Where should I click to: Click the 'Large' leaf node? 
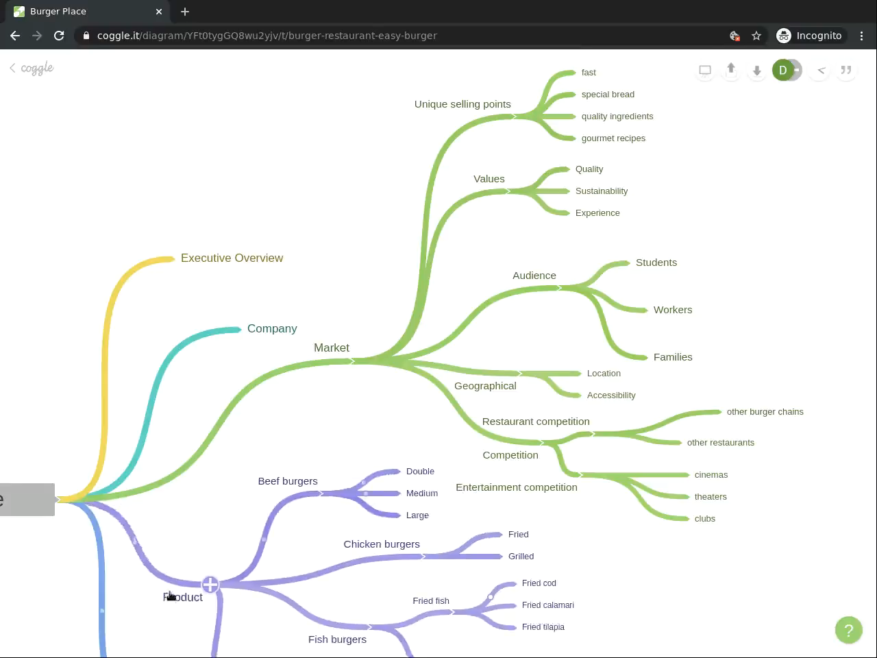pos(417,515)
